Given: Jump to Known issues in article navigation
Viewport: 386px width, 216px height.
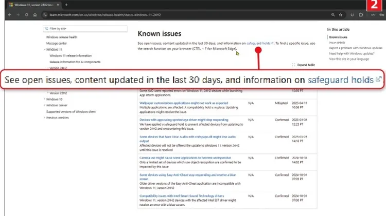Looking at the screenshot, I should point(338,37).
